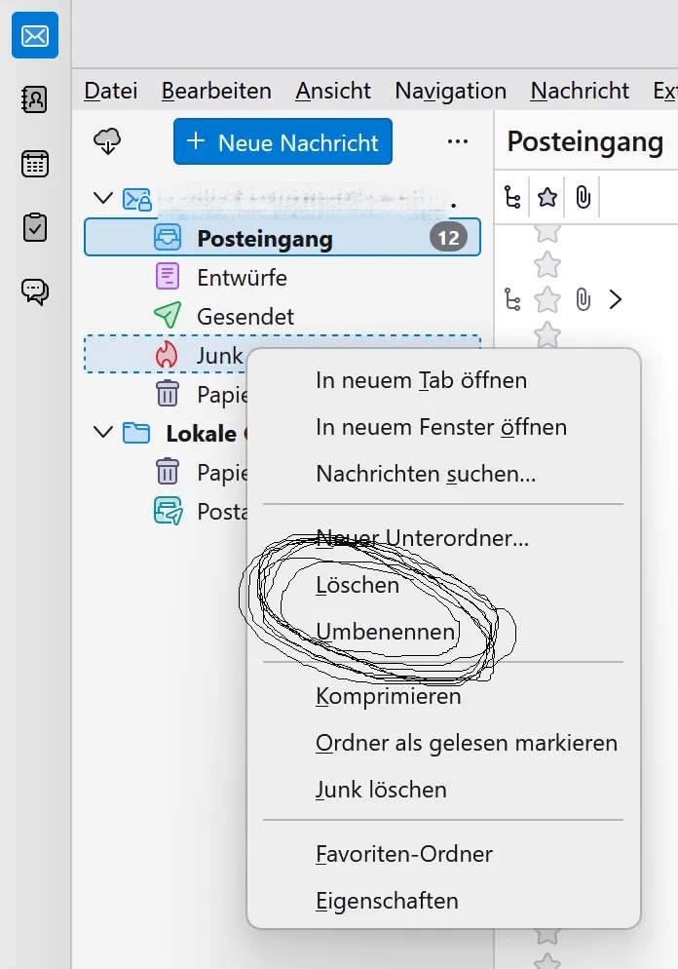Toggle Favoriten-Ordner in context menu
The height and width of the screenshot is (969, 678).
[x=443, y=854]
